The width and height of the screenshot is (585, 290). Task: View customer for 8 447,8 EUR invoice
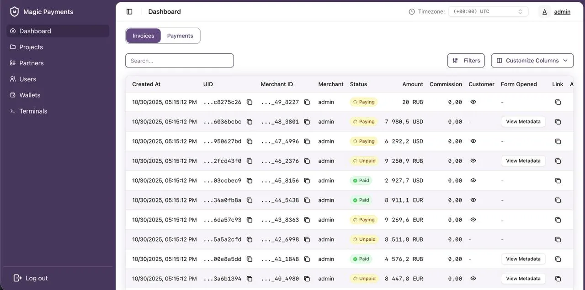[473, 279]
